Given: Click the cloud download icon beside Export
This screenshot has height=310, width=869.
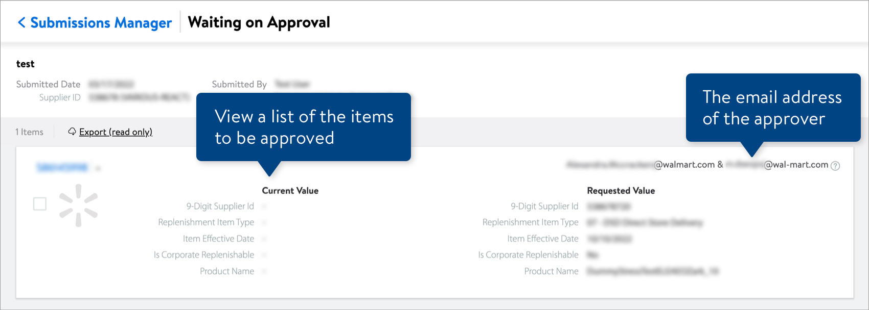Looking at the screenshot, I should tap(72, 132).
